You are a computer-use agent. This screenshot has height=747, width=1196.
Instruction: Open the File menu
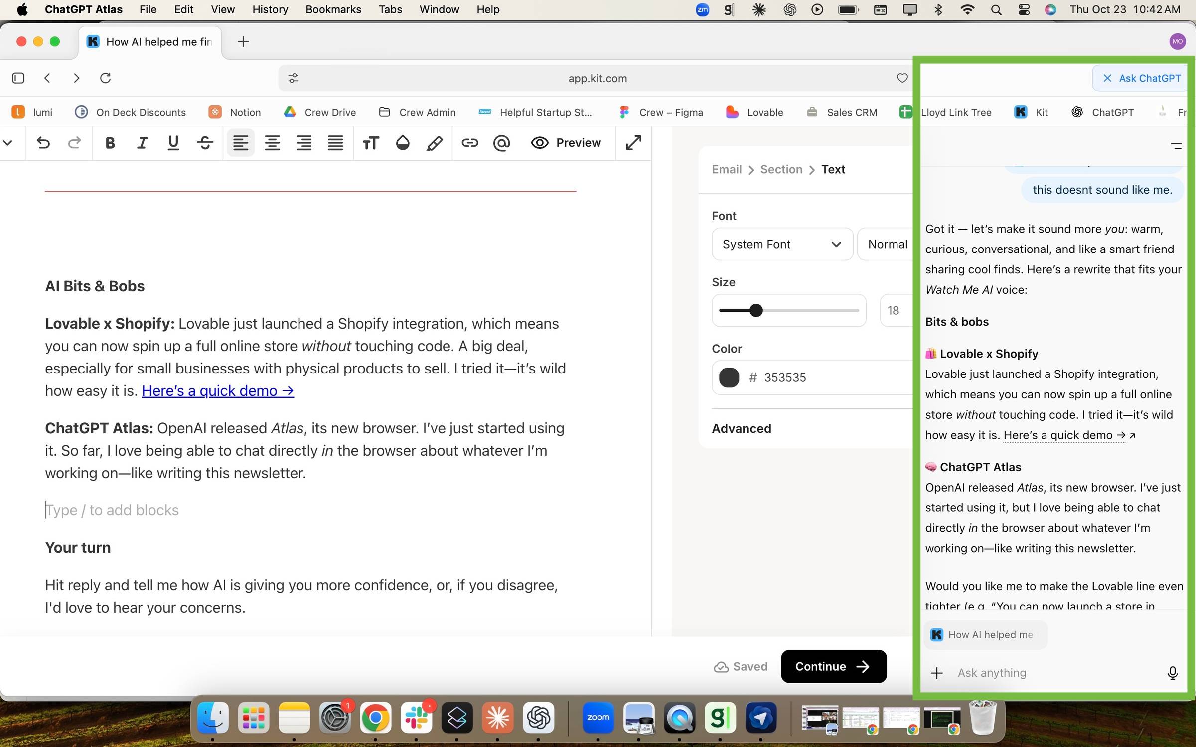[x=148, y=9]
